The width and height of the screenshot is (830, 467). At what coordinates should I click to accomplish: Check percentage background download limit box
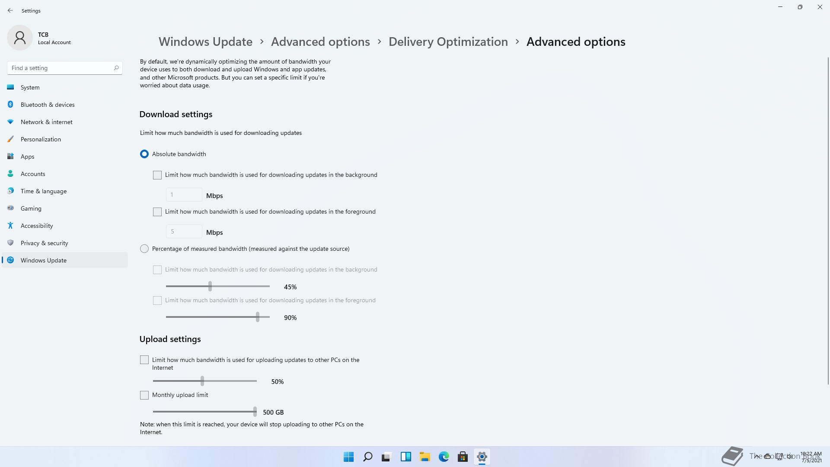[157, 270]
